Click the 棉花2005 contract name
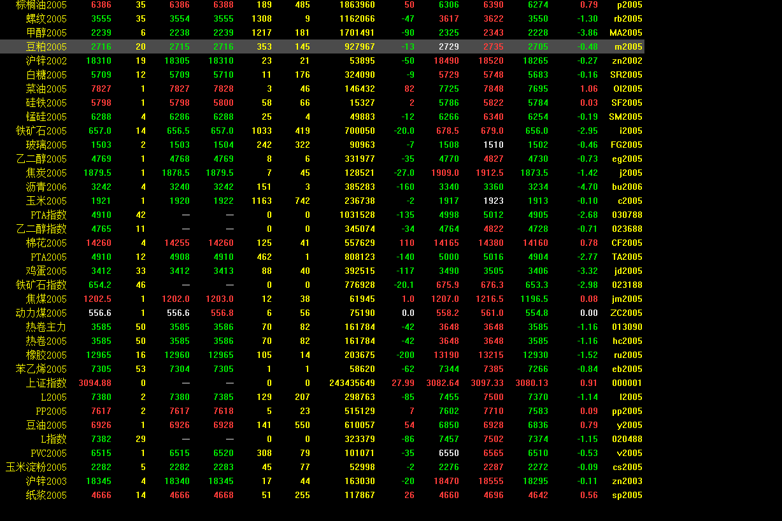Screen dimensions: 782x521 (46, 243)
